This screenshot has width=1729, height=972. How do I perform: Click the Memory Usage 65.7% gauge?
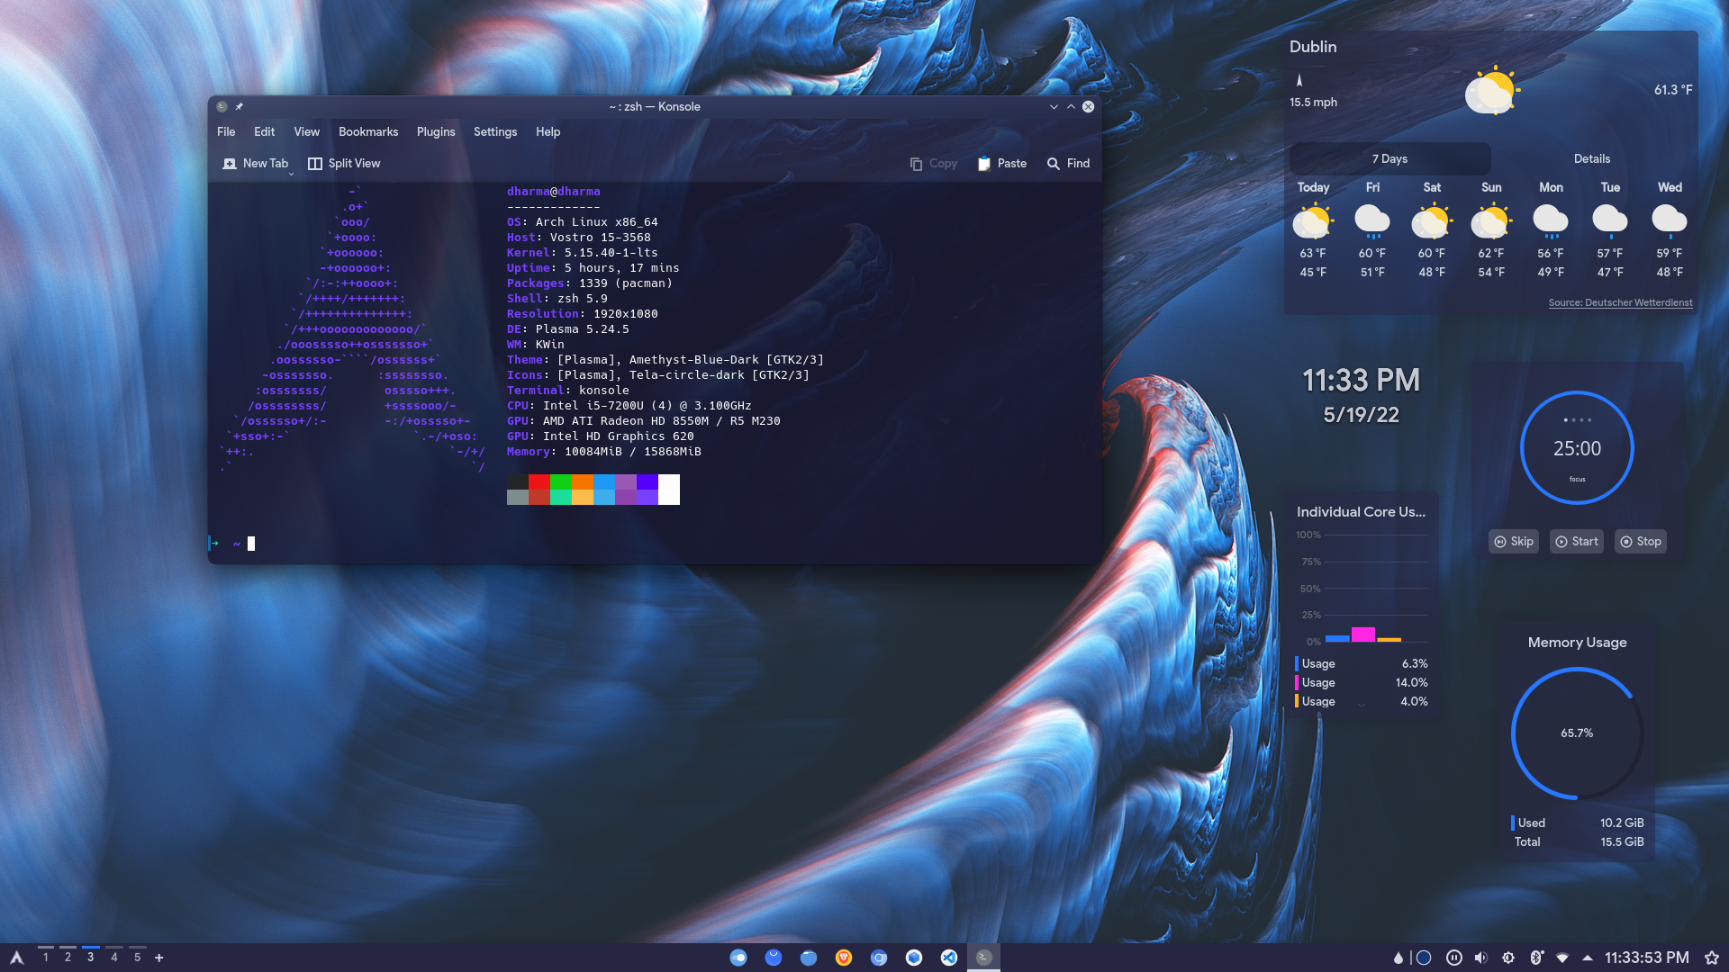tap(1577, 733)
